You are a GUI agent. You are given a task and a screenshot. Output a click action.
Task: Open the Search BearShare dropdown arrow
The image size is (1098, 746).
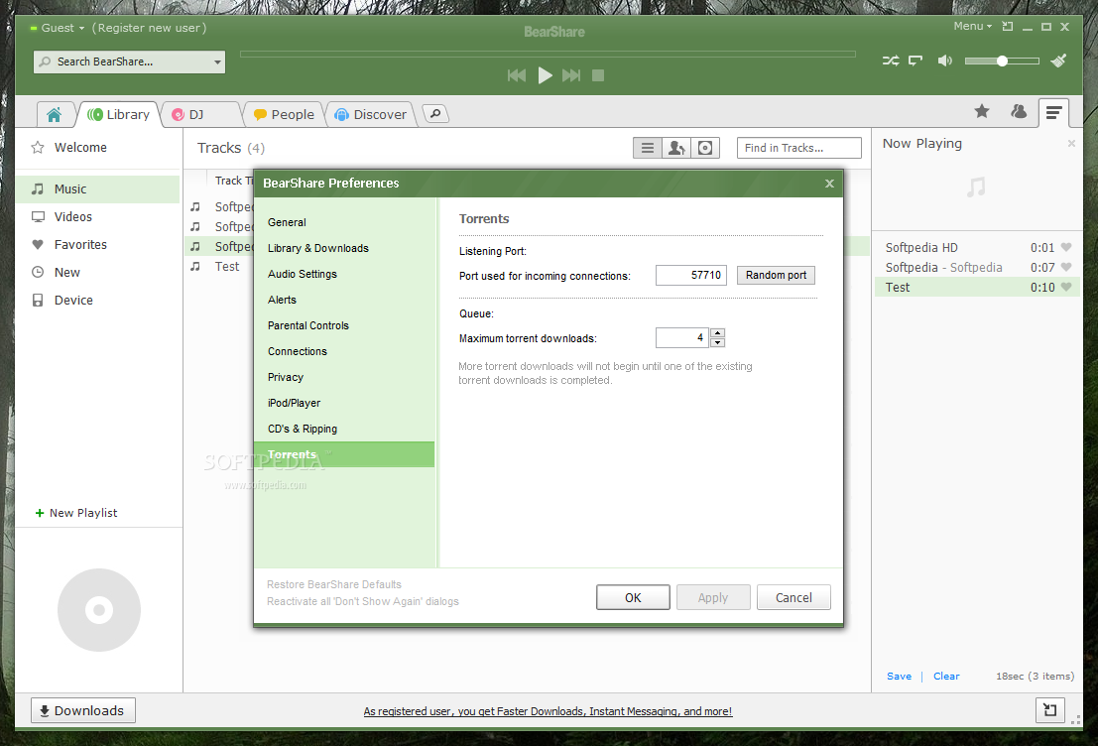(x=217, y=62)
